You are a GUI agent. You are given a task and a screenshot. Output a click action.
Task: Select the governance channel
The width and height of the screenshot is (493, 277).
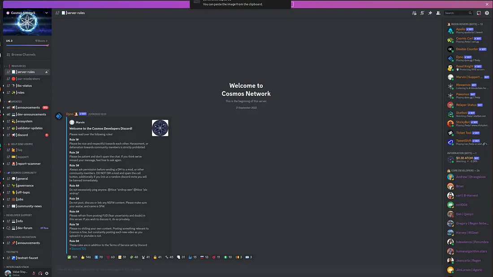point(25,185)
